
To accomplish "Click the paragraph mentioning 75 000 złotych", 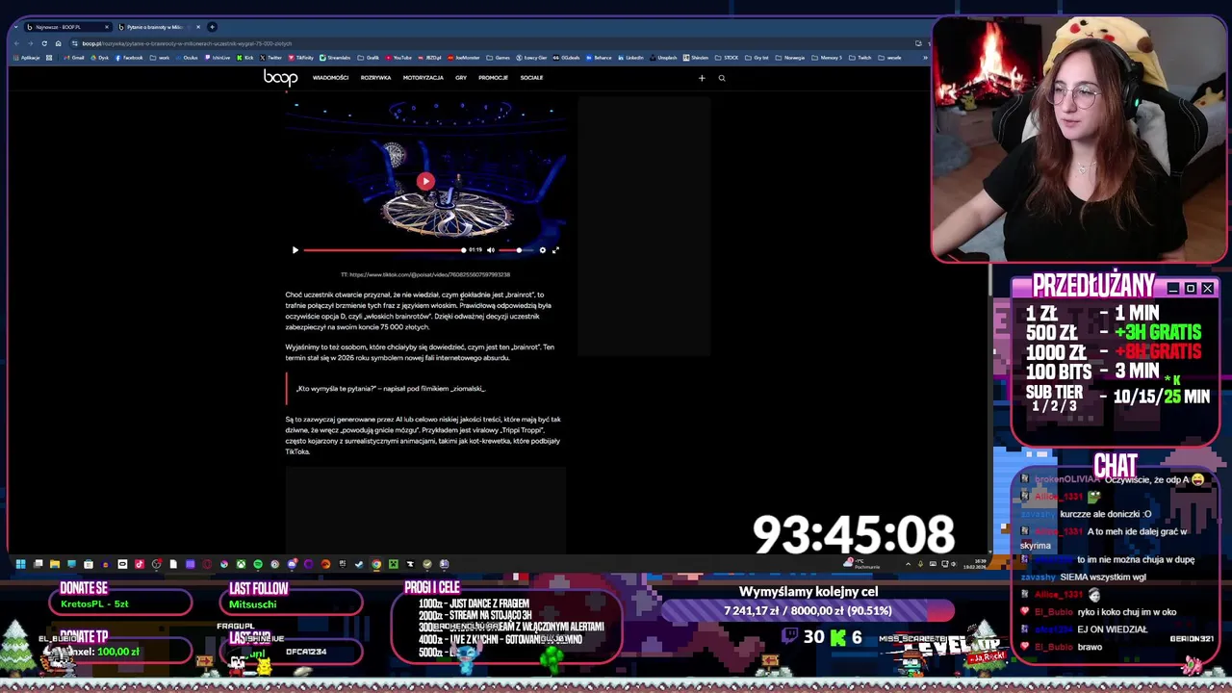I will click(x=421, y=311).
